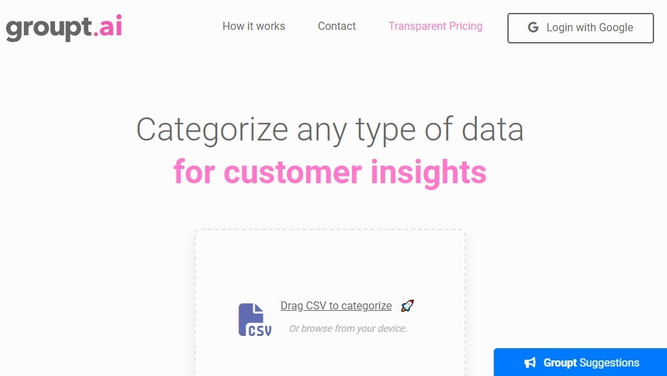Click the rocket emoji beside the upload link
667x376 pixels.
point(407,305)
